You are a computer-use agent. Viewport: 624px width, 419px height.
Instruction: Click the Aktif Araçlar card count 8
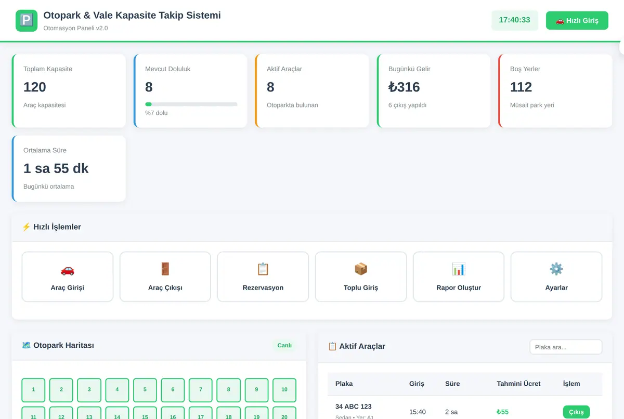coord(270,87)
